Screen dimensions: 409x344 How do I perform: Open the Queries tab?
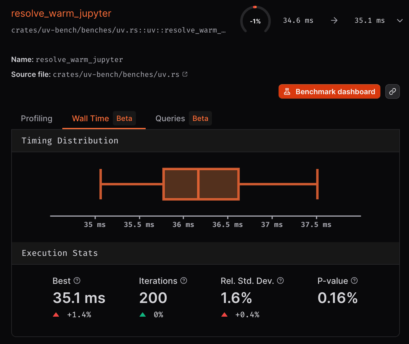(x=170, y=119)
